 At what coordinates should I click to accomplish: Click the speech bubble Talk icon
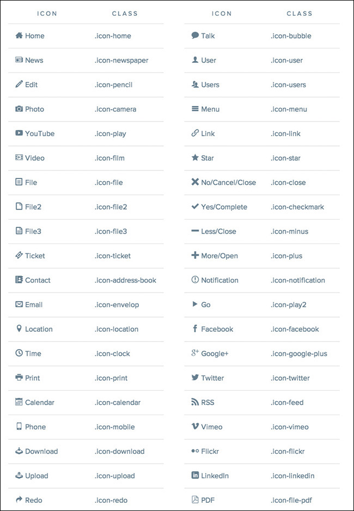(195, 35)
